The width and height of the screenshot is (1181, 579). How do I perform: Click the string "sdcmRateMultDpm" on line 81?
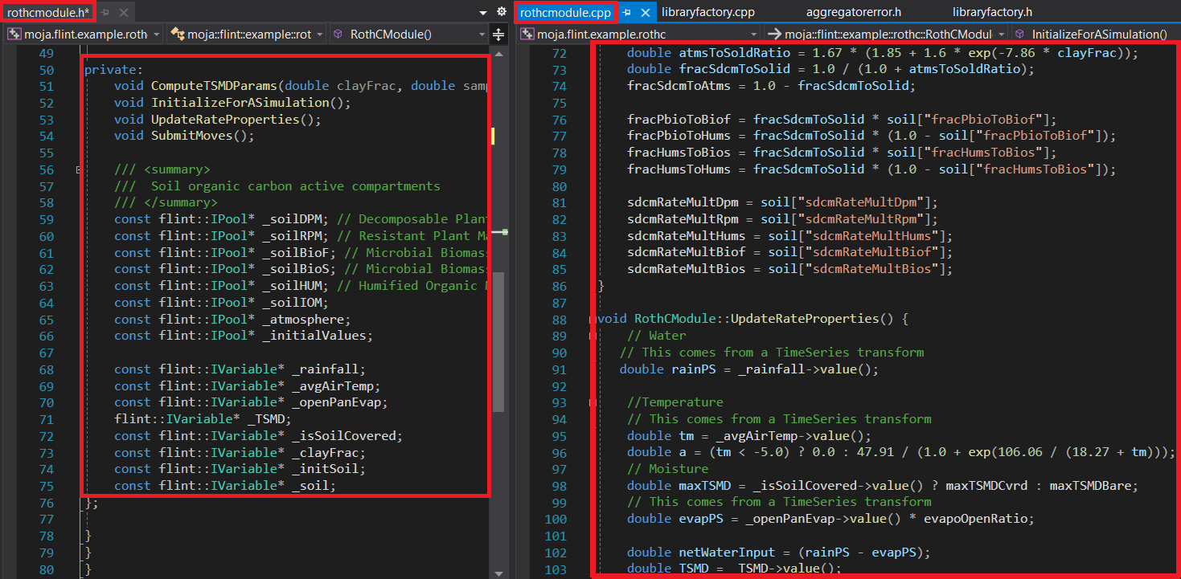pyautogui.click(x=868, y=202)
